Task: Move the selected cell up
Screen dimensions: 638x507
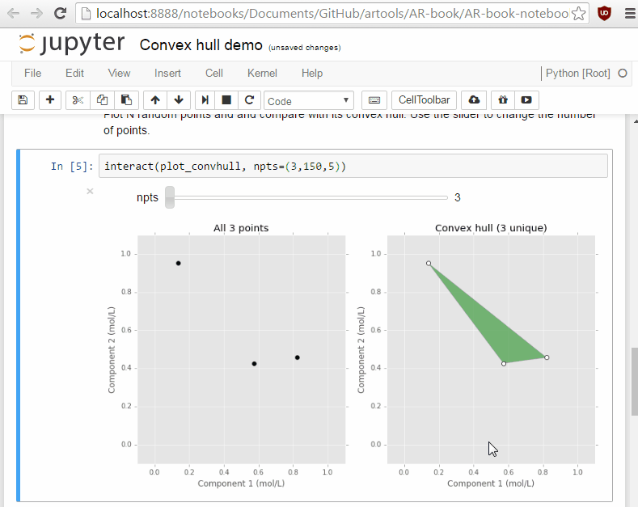Action: pyautogui.click(x=155, y=100)
